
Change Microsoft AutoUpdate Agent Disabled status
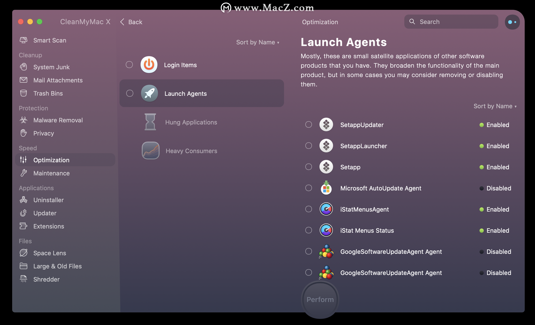tap(495, 188)
